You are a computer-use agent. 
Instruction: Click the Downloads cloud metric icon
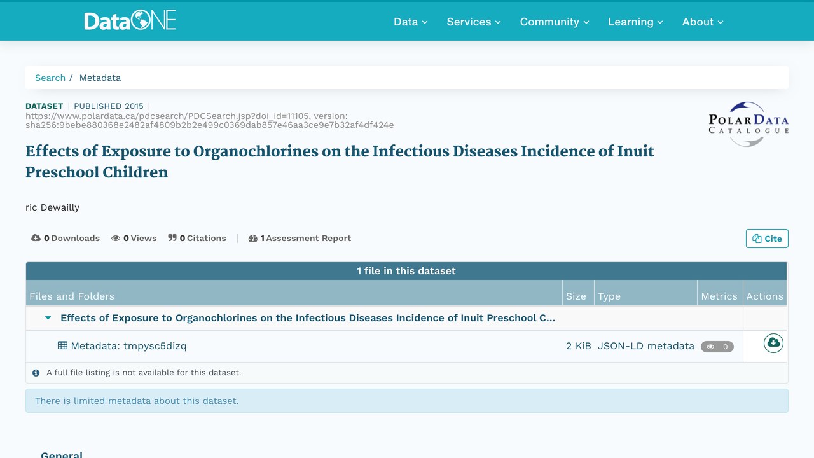(36, 238)
